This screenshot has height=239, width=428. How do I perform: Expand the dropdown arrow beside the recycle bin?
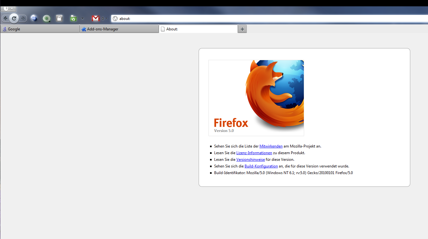click(82, 18)
